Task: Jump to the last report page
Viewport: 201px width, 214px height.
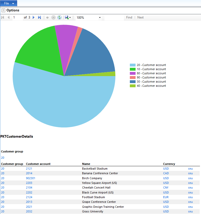Action: click(39, 17)
